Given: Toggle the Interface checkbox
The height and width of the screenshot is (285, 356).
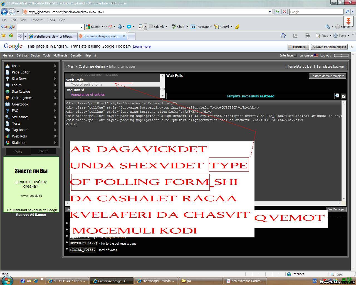Looking at the screenshot, I should pos(295,55).
